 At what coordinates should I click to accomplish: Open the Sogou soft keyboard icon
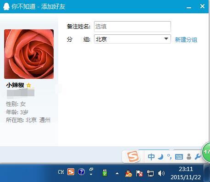(x=179, y=157)
